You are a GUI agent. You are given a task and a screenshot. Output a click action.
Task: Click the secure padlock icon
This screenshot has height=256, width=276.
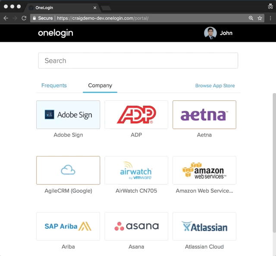click(x=34, y=18)
